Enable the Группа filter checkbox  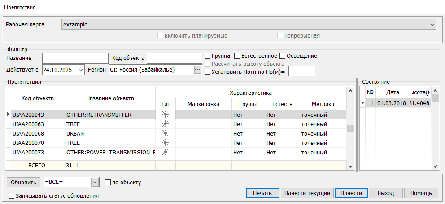208,56
